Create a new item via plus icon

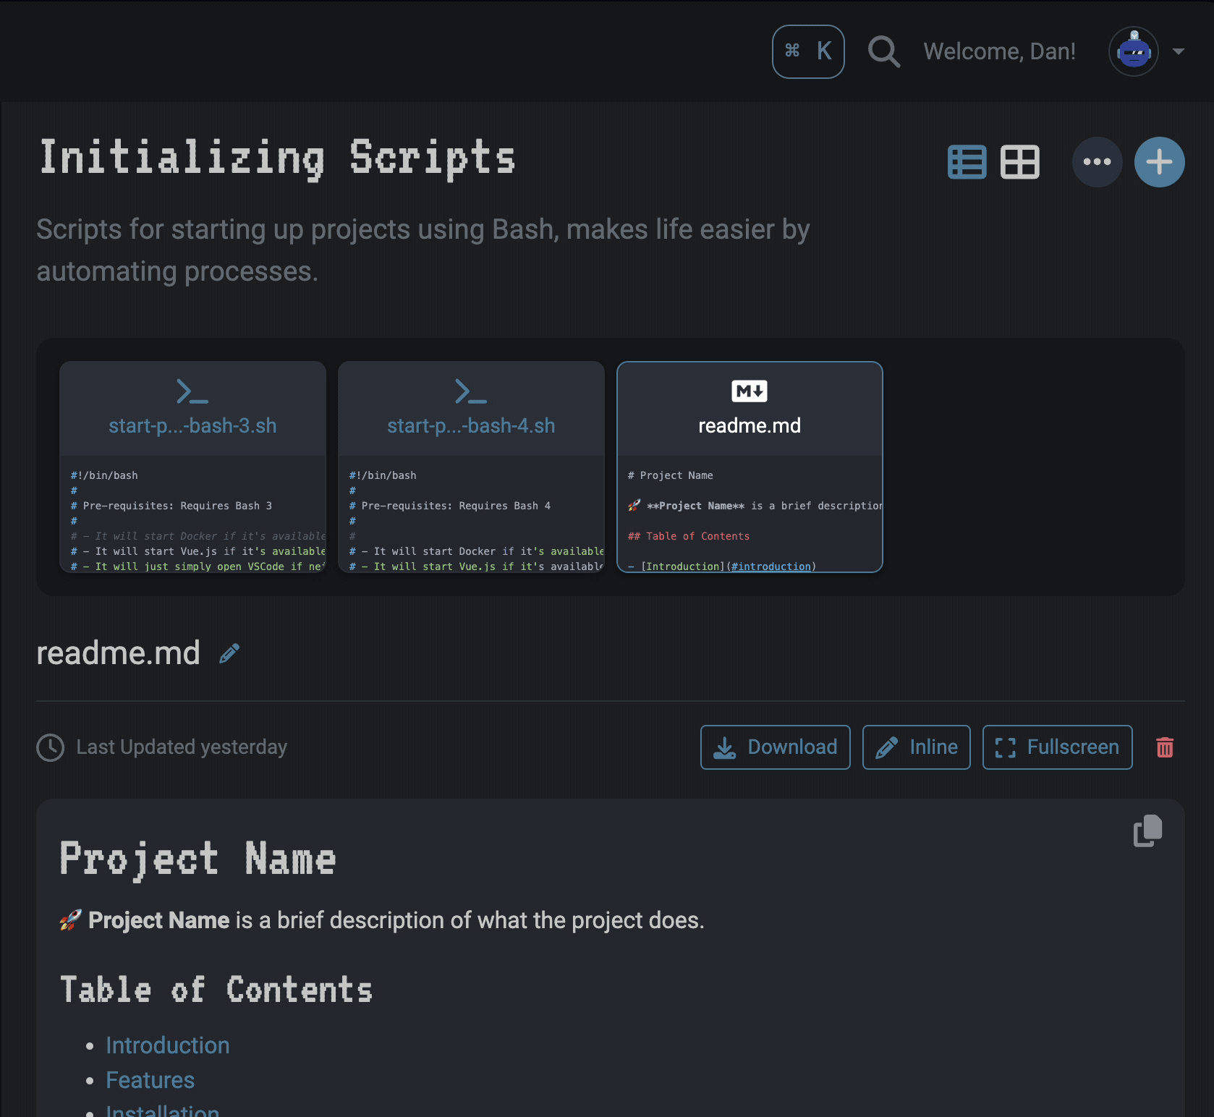[x=1159, y=161]
